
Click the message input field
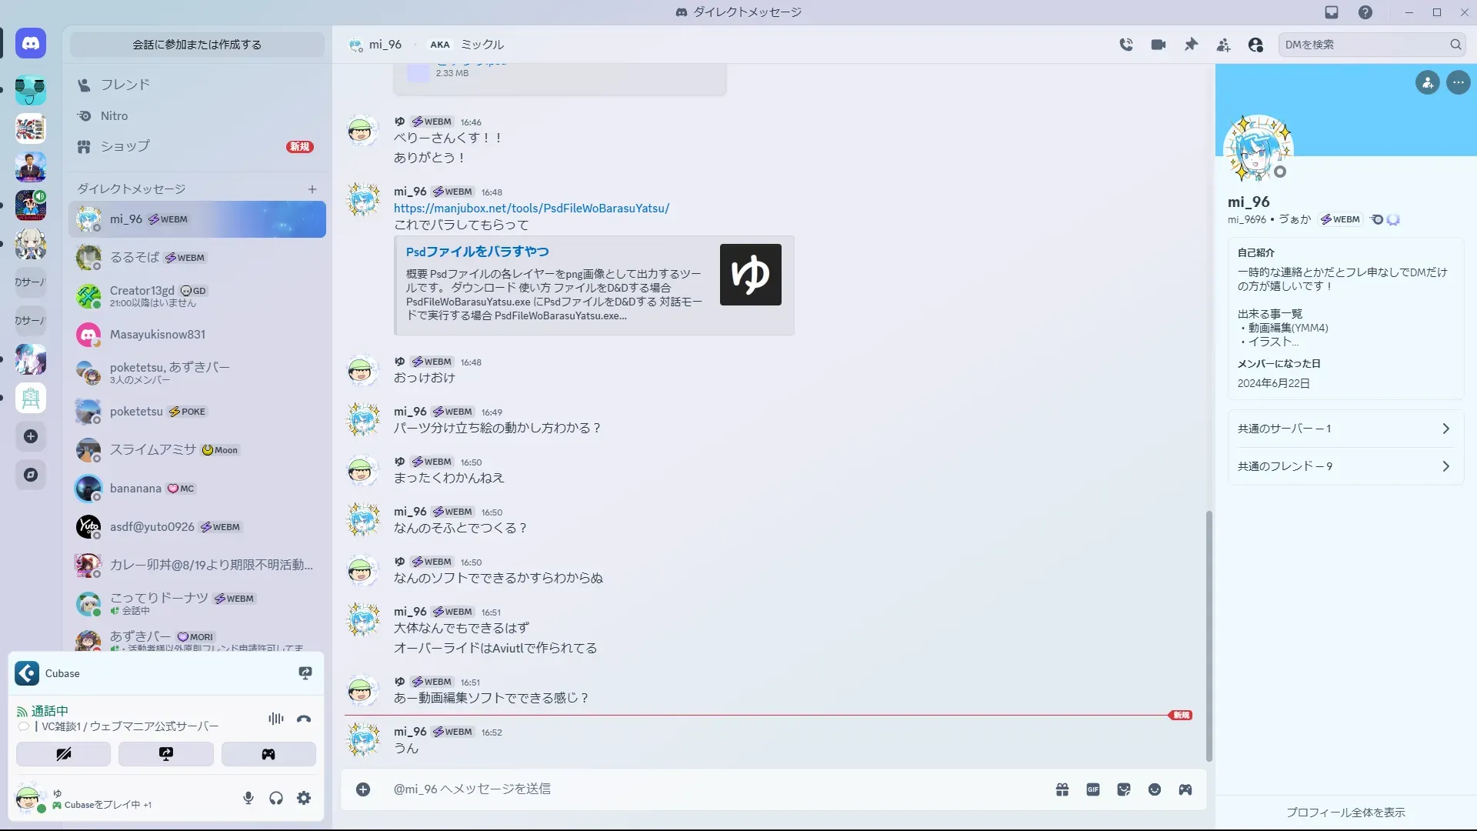(x=692, y=789)
